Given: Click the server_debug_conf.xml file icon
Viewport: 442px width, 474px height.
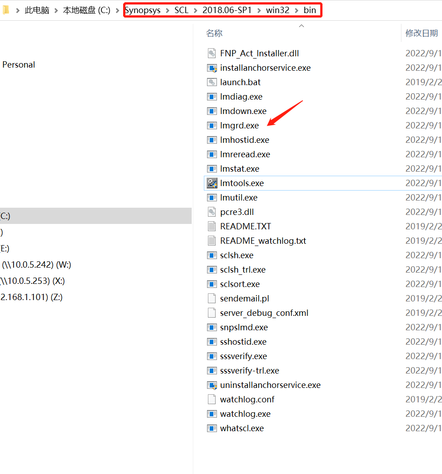Looking at the screenshot, I should pyautogui.click(x=212, y=313).
